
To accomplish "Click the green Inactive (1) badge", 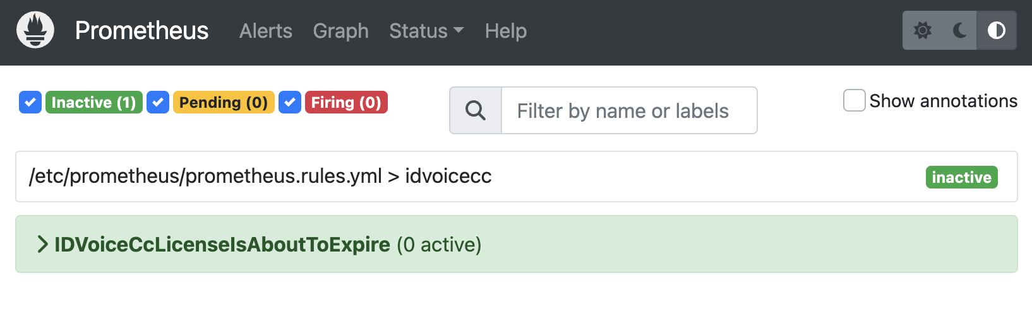I will click(x=93, y=102).
